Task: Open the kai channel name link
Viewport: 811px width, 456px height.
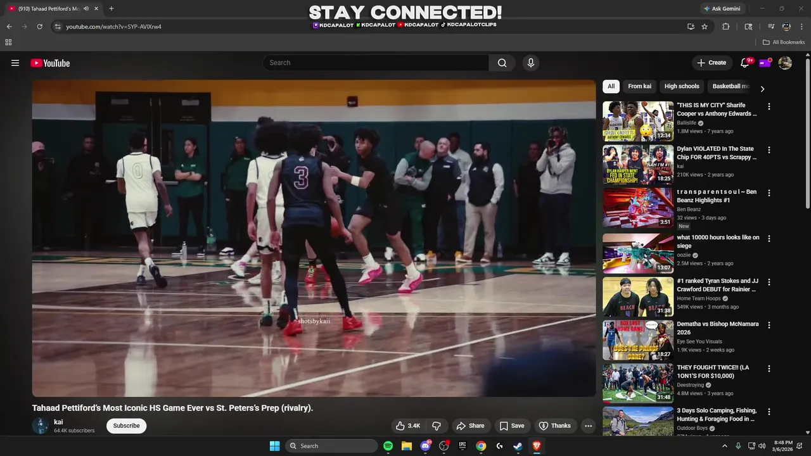Action: click(x=58, y=422)
